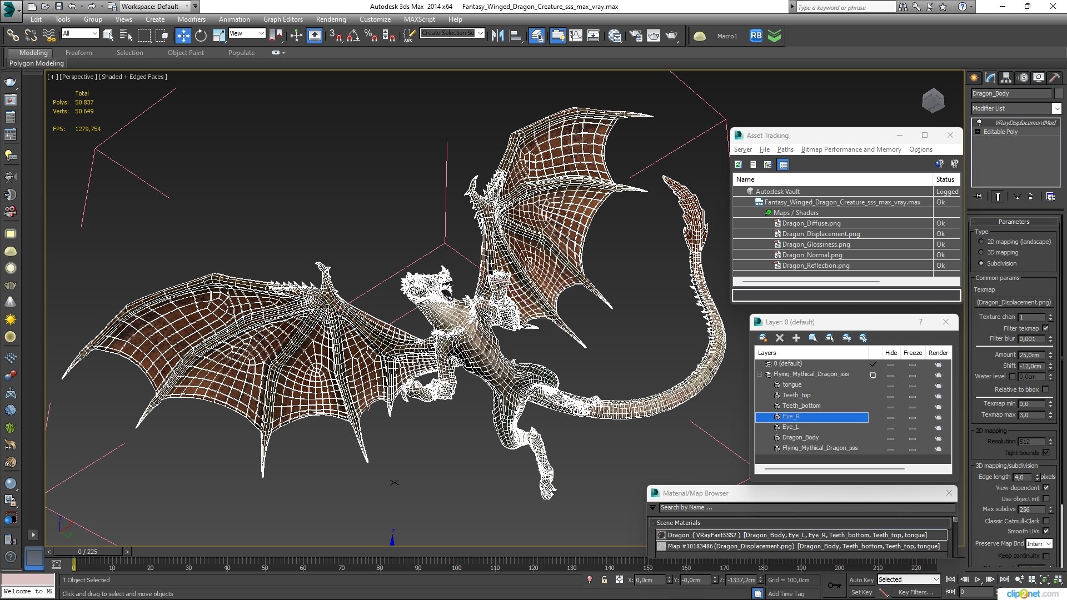Toggle the 3D Snaps icon

click(x=335, y=36)
